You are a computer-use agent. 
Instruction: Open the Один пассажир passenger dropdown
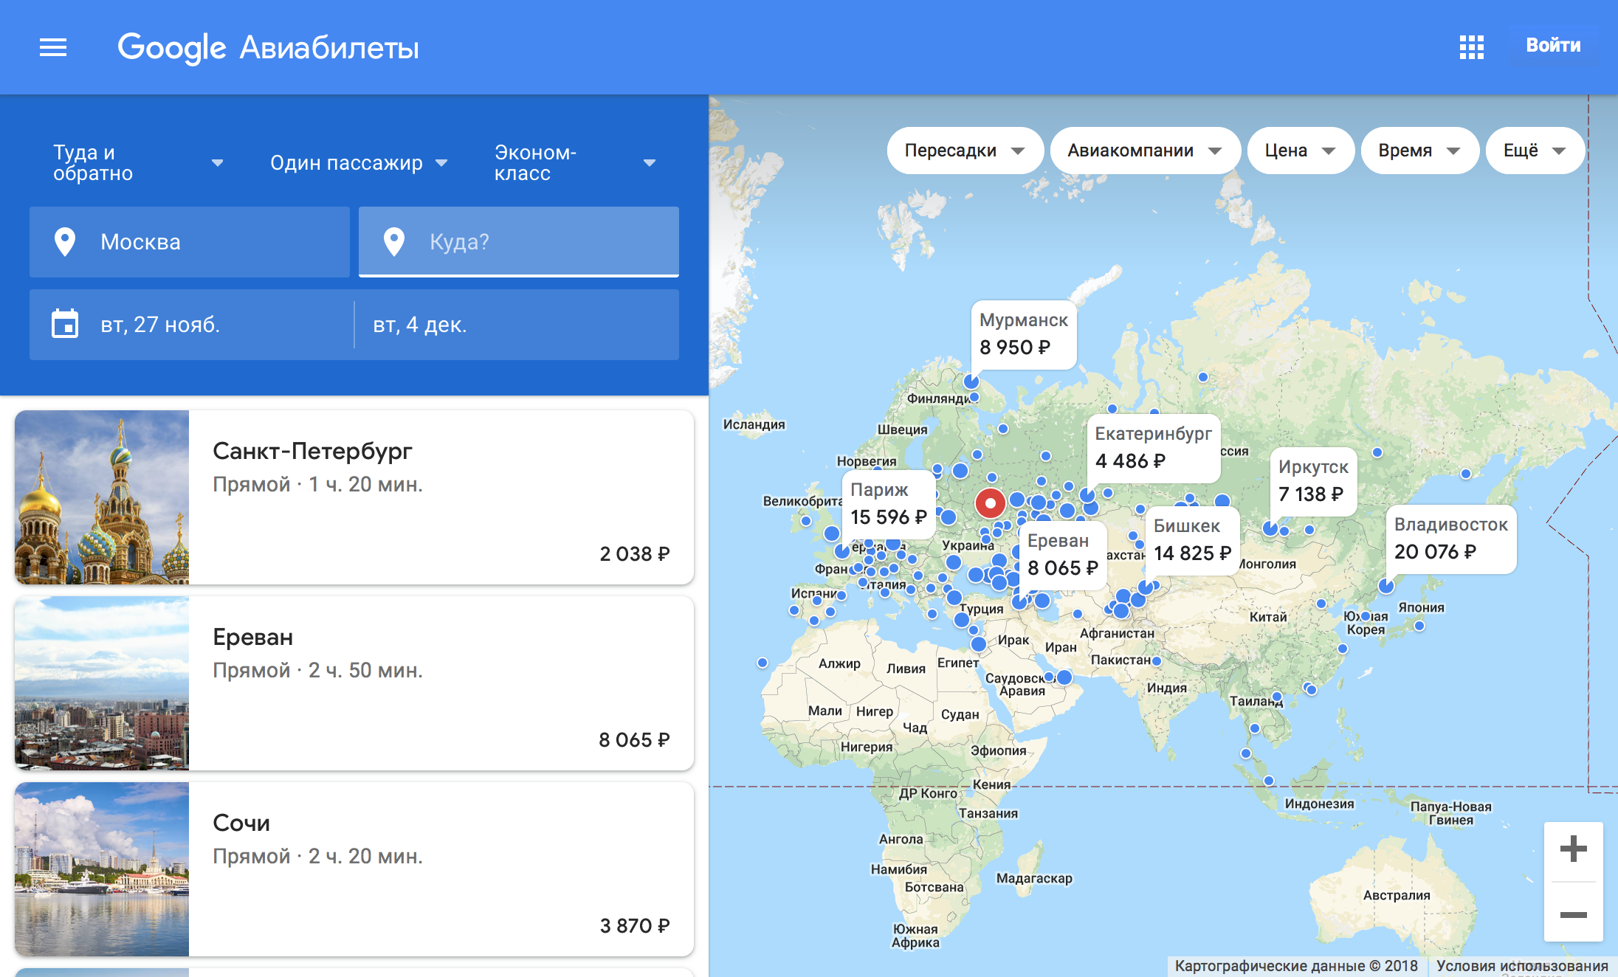coord(359,163)
